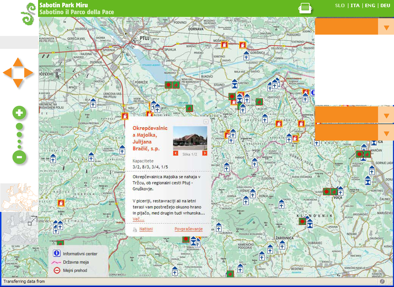Pan the map right with the orange arrow
This screenshot has height=287, width=394.
28,73
